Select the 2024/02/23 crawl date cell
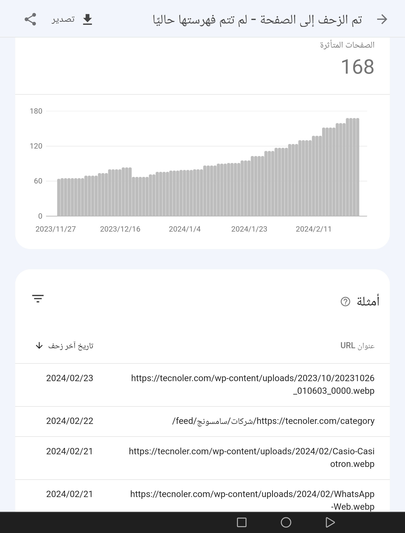Viewport: 405px width, 533px height. [x=70, y=378]
